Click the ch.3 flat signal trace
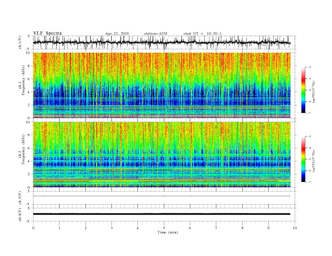Image resolution: width=332 pixels, height=256 pixels. click(x=162, y=196)
